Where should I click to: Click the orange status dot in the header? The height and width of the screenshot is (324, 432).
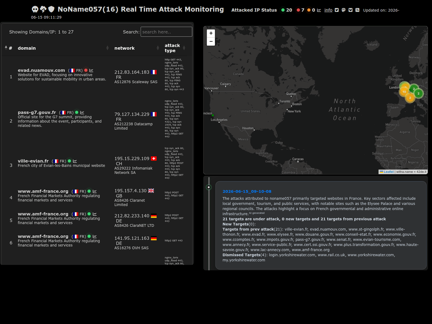pos(309,10)
